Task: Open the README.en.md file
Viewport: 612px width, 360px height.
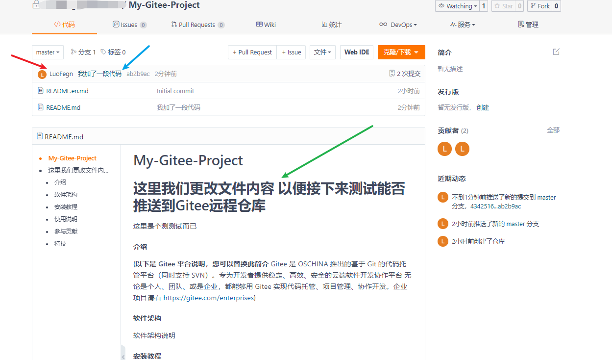Action: (67, 91)
